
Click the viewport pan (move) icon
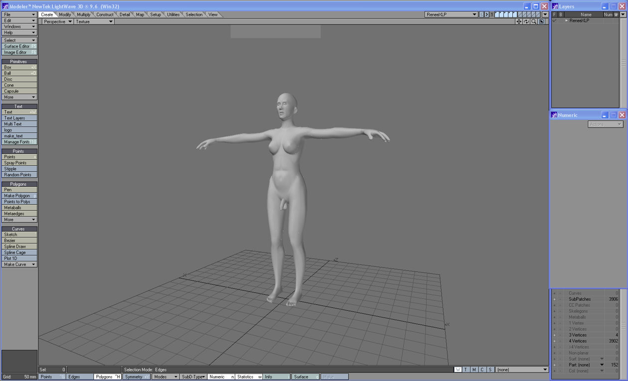coord(519,22)
